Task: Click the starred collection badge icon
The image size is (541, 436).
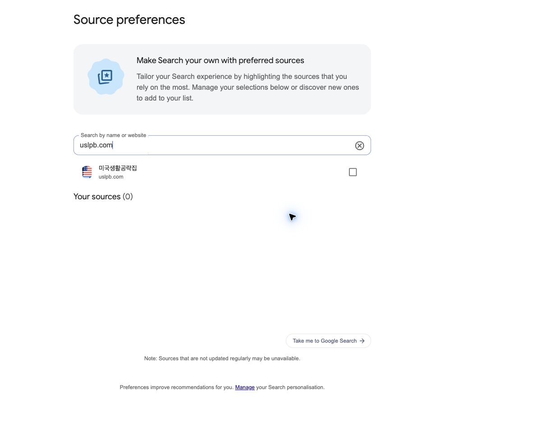Action: point(106,77)
